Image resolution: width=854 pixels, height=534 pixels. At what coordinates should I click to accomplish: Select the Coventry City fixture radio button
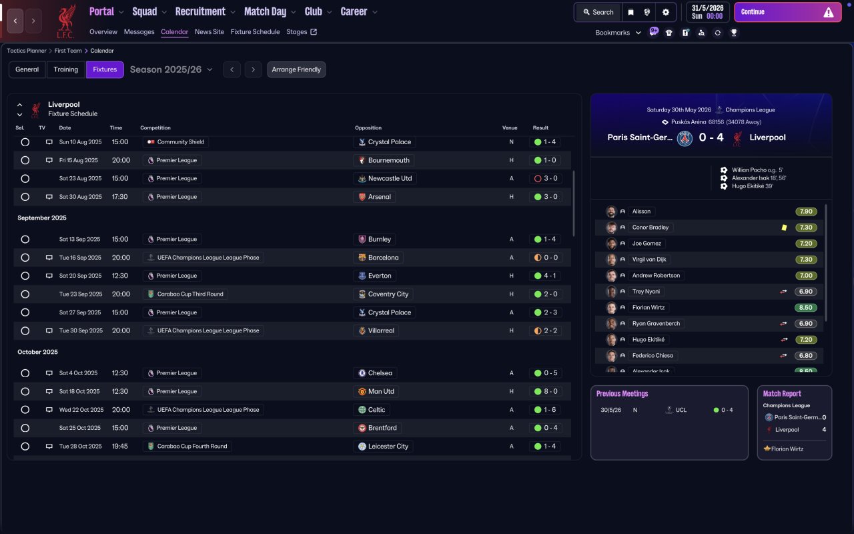pyautogui.click(x=25, y=294)
